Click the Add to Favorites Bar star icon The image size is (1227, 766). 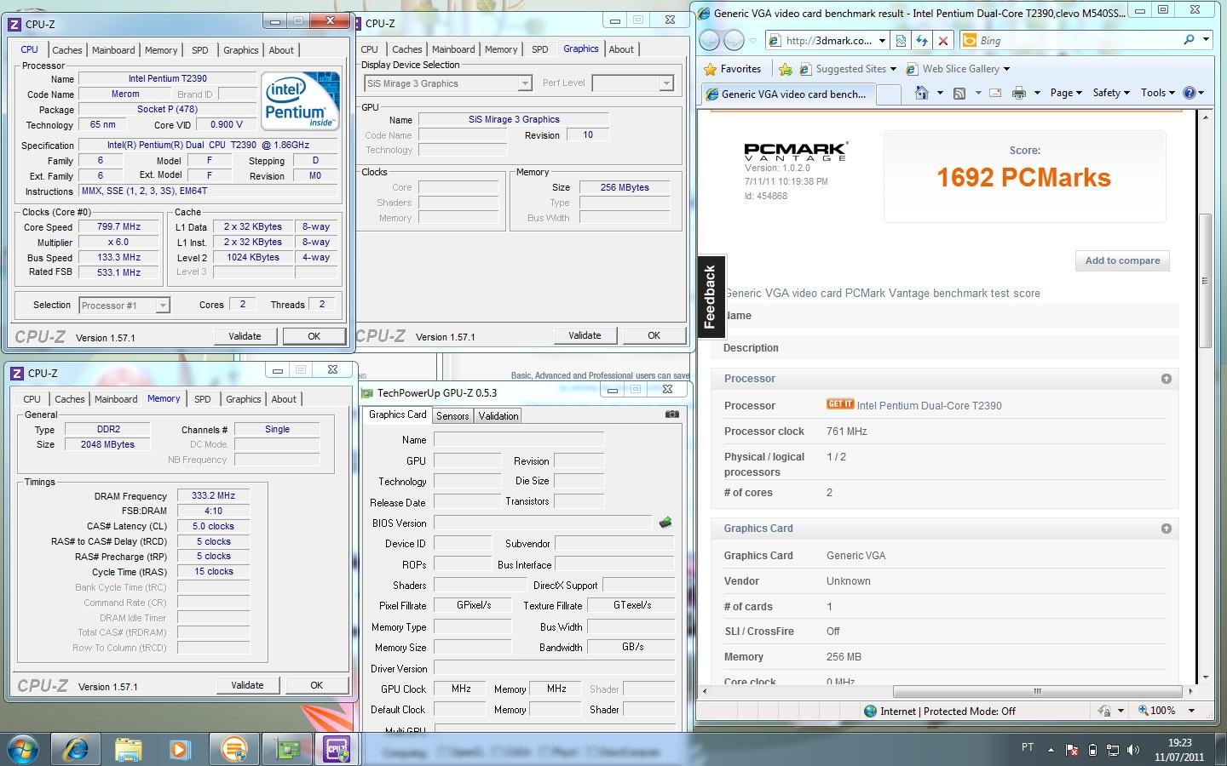(x=786, y=69)
